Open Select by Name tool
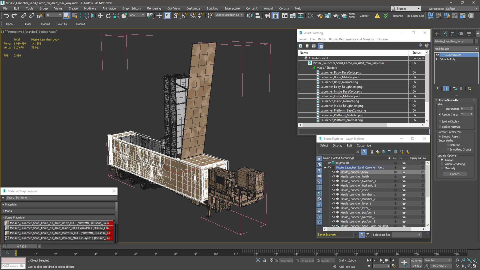480x270 pixels. [x=74, y=16]
